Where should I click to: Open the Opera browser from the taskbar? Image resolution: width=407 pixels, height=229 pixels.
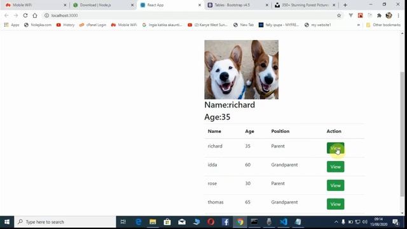[210, 222]
